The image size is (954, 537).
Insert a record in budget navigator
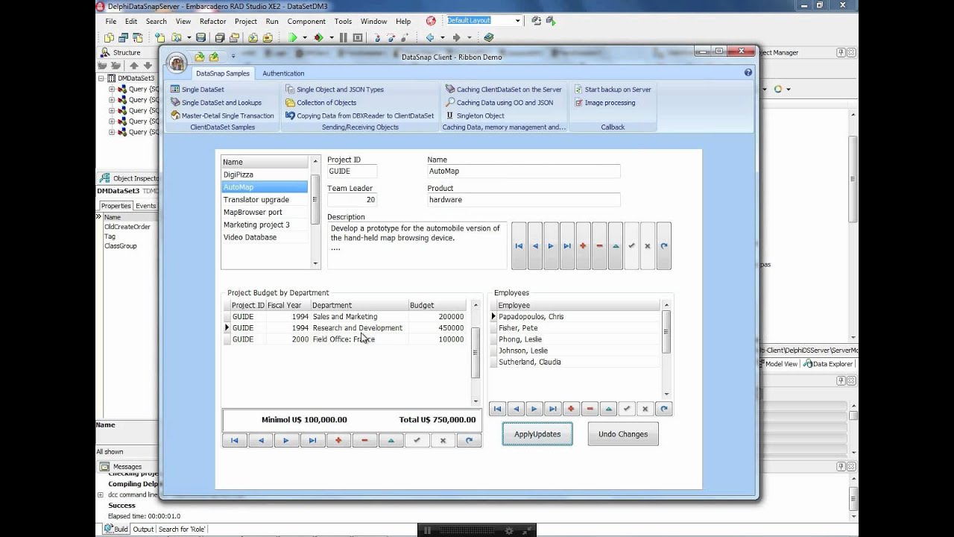coord(338,441)
